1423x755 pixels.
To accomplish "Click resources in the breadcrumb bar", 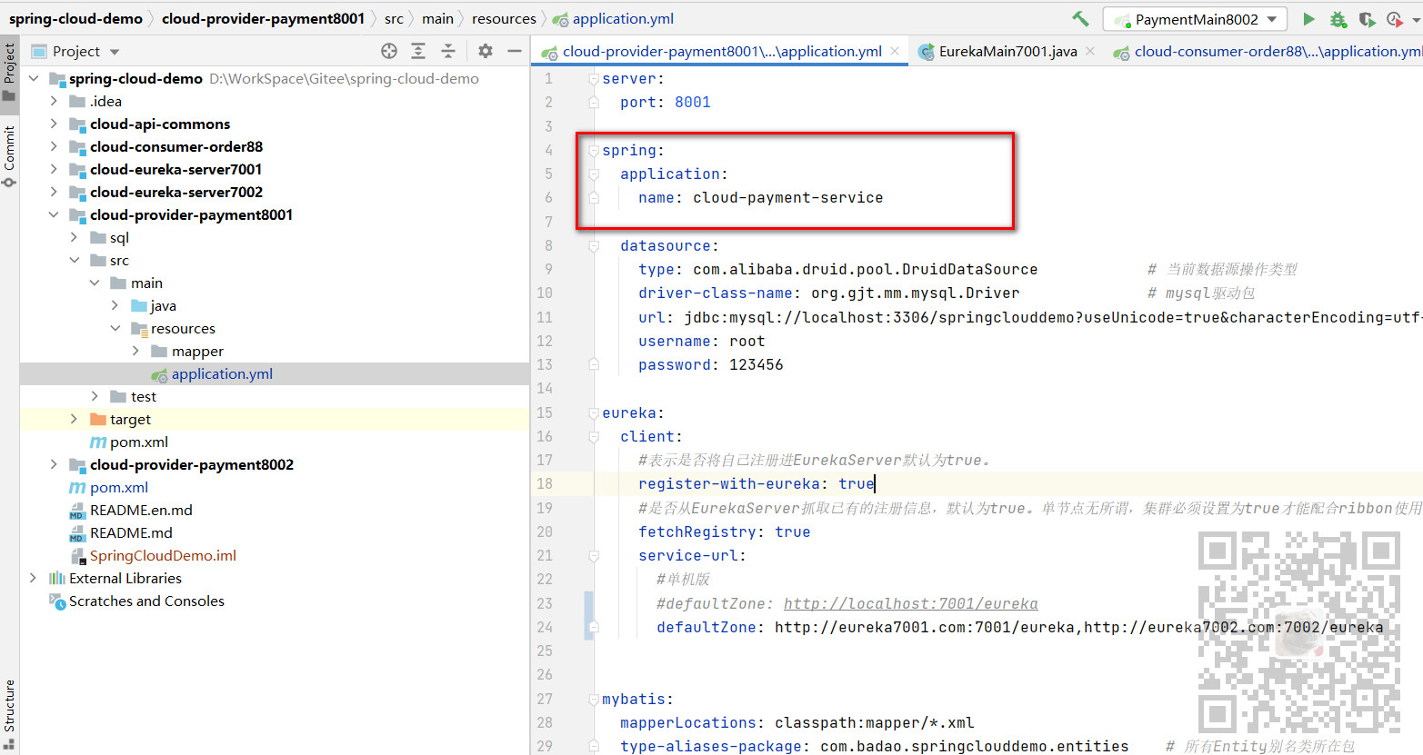I will 504,18.
